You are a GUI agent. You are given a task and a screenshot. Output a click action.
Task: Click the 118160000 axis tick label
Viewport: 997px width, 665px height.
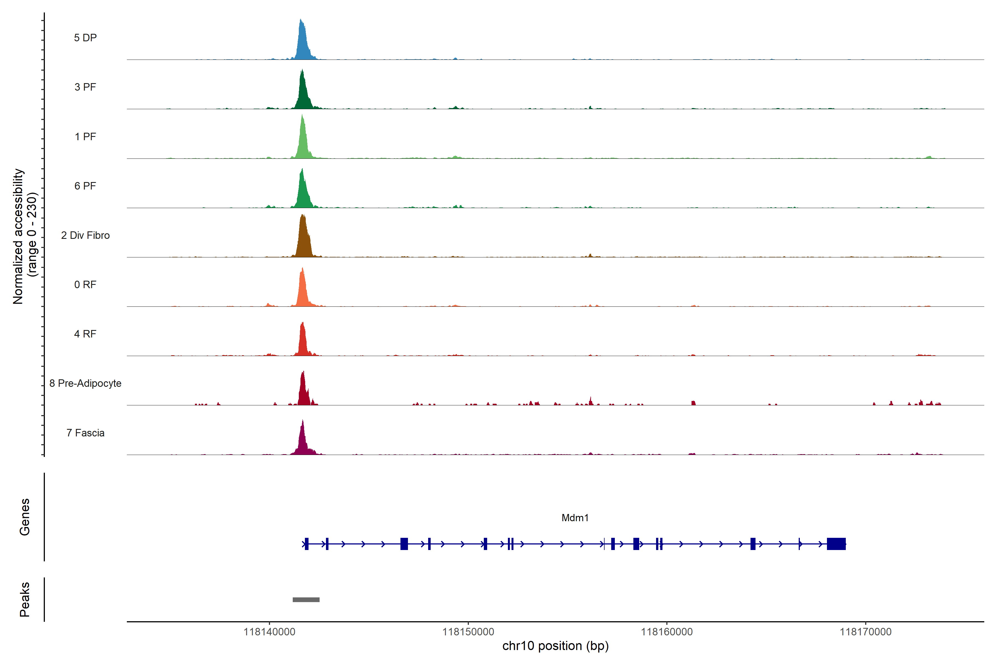pyautogui.click(x=667, y=632)
